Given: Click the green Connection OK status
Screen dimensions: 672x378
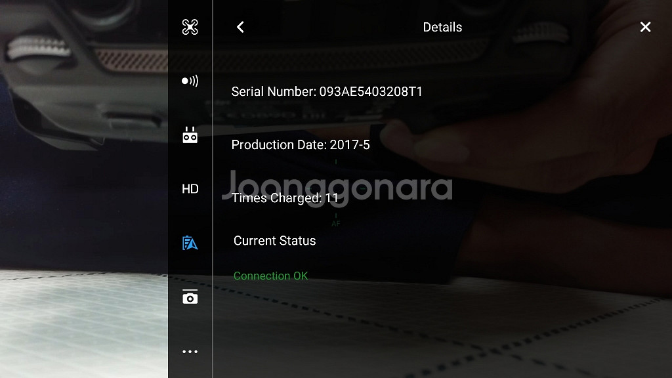Looking at the screenshot, I should [270, 276].
